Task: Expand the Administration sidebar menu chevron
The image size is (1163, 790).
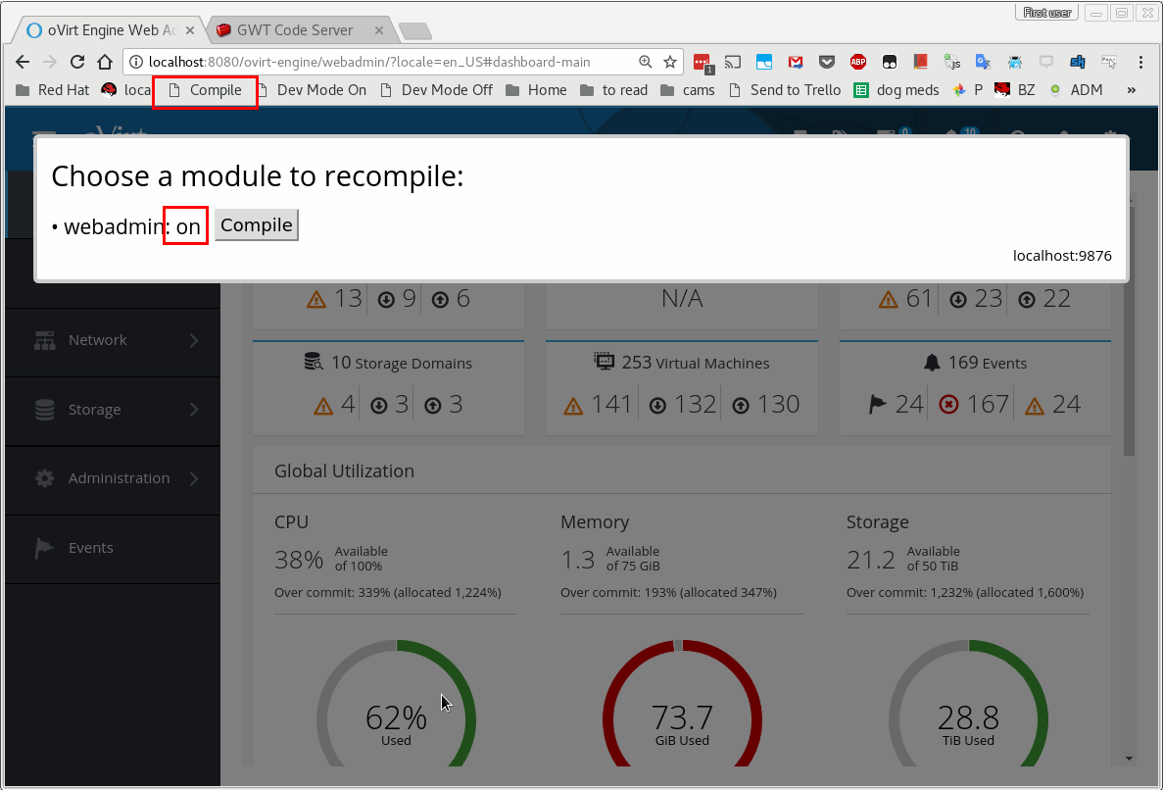Action: (194, 478)
